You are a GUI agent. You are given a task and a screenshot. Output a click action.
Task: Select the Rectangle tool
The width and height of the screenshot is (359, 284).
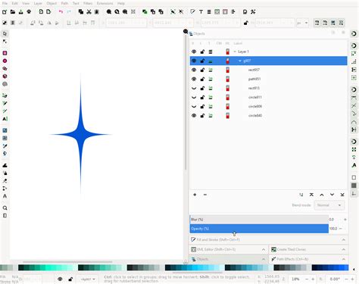[5, 53]
